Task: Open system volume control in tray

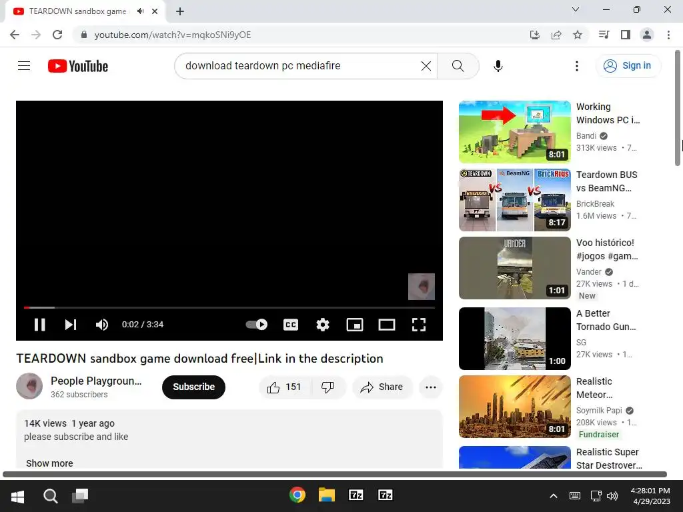Action: click(612, 496)
